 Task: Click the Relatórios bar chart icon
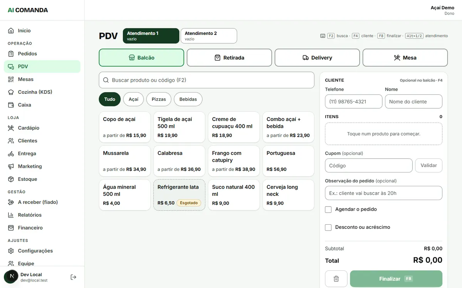coord(11,215)
